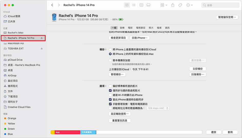Viewport: 242px width, 138px height.
Task: Eject Rachel's iPhone 14 Pro
Action: (42, 38)
